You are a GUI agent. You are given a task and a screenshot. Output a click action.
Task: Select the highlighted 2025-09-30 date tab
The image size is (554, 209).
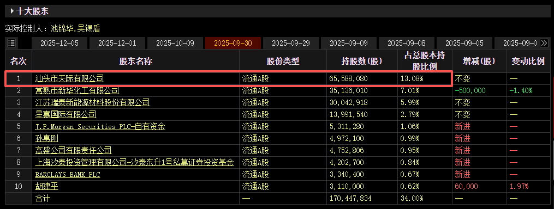(x=233, y=44)
